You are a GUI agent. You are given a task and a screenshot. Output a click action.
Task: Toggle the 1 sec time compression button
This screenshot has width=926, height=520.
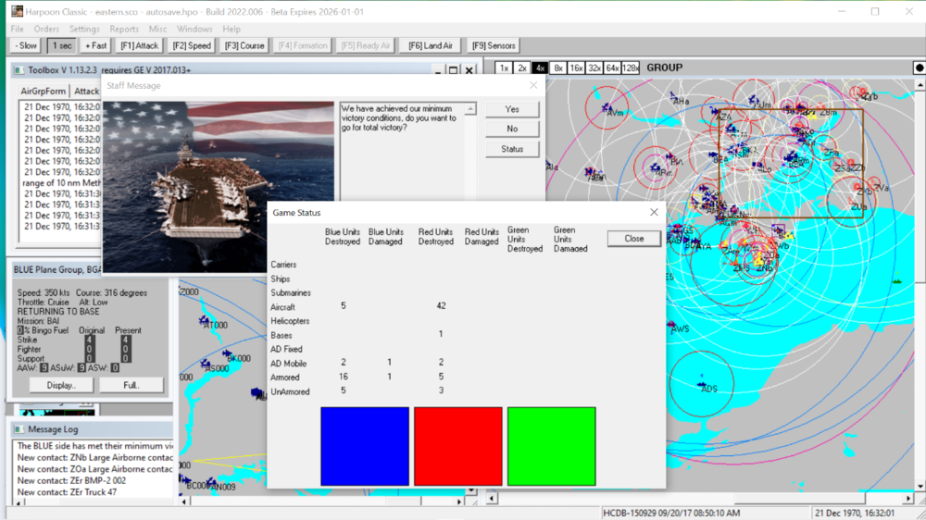62,45
